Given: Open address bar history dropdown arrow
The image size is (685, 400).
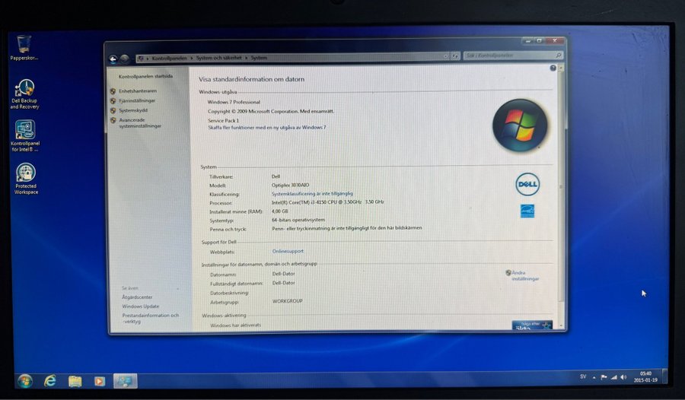Looking at the screenshot, I should 445,56.
